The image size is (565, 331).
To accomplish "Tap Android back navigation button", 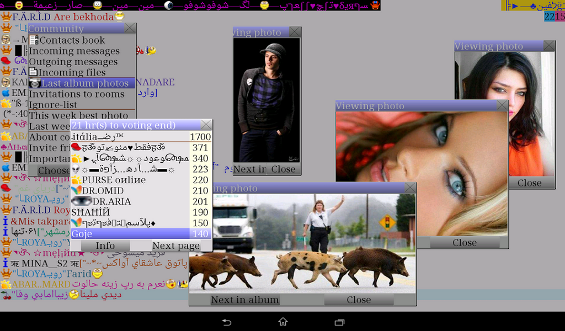I will [226, 322].
